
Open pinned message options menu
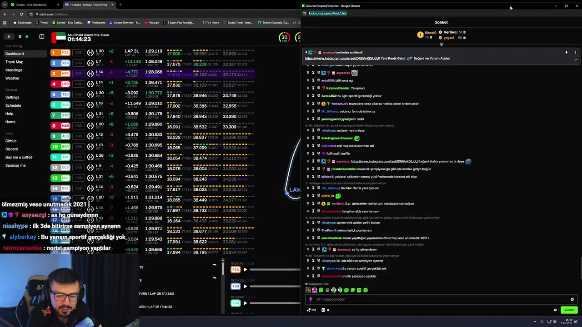[x=575, y=53]
